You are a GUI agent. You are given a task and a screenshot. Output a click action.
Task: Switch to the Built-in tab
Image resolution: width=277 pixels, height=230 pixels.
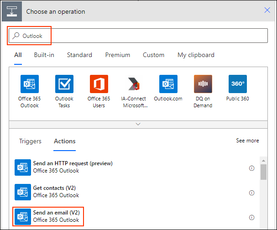[44, 55]
